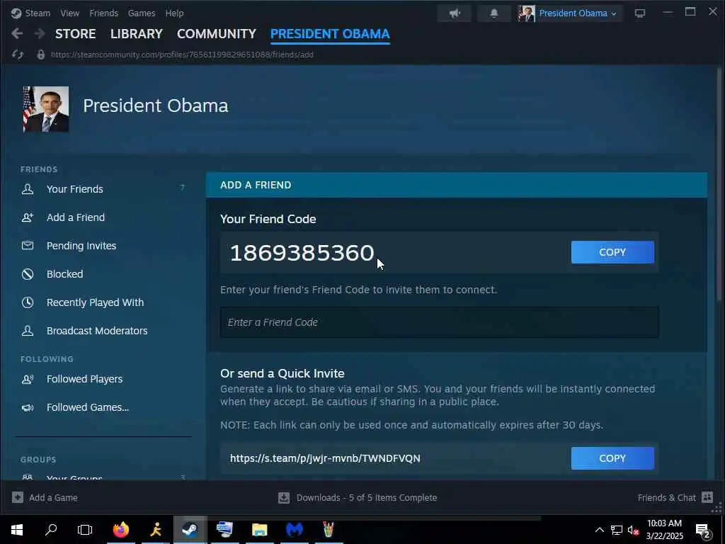Click the muted volume tray icon
This screenshot has width=725, height=544.
[x=633, y=530]
